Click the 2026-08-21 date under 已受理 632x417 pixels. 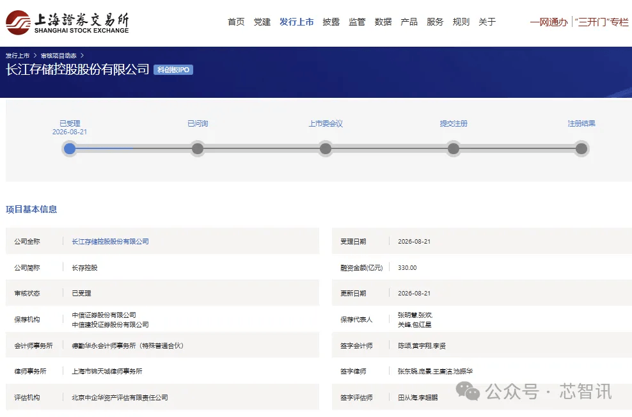click(x=70, y=132)
